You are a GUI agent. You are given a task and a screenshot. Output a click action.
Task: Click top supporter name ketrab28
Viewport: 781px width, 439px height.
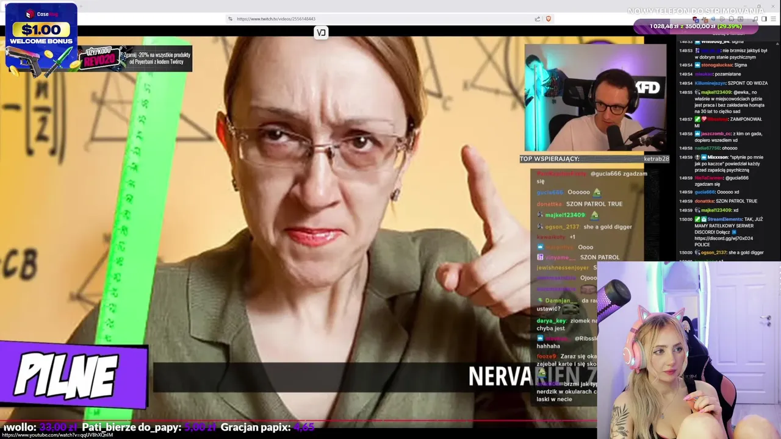(656, 159)
